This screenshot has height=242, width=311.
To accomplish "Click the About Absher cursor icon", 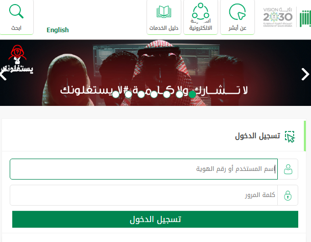I will (237, 12).
